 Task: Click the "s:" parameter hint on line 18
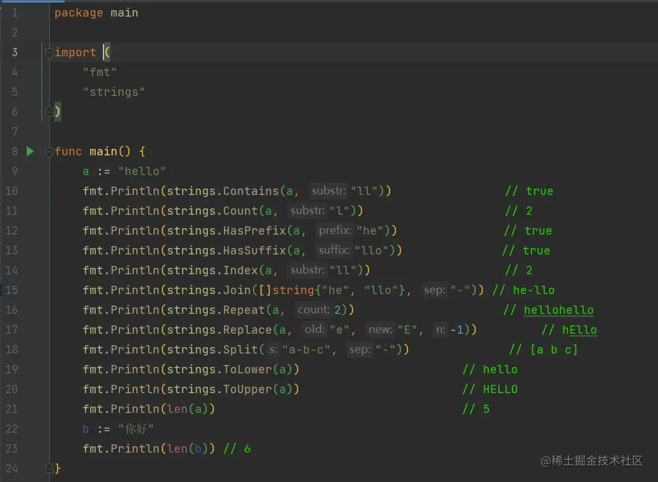coord(273,349)
